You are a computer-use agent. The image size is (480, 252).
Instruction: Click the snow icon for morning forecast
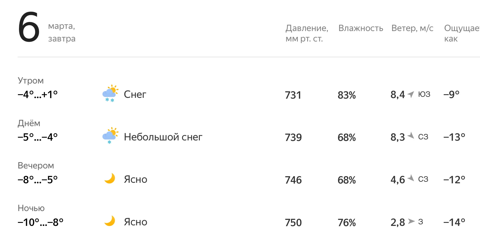click(110, 94)
